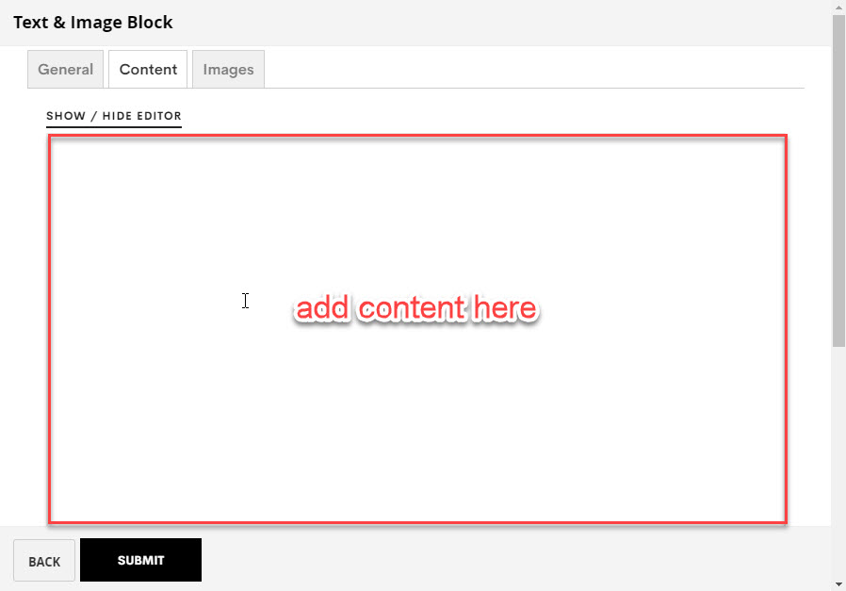Click the vertical scrollbar thumb
This screenshot has height=591, width=846.
[x=838, y=181]
